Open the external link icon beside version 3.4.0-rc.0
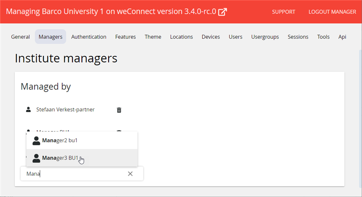Screen dimensions: 362x197 coord(222,12)
